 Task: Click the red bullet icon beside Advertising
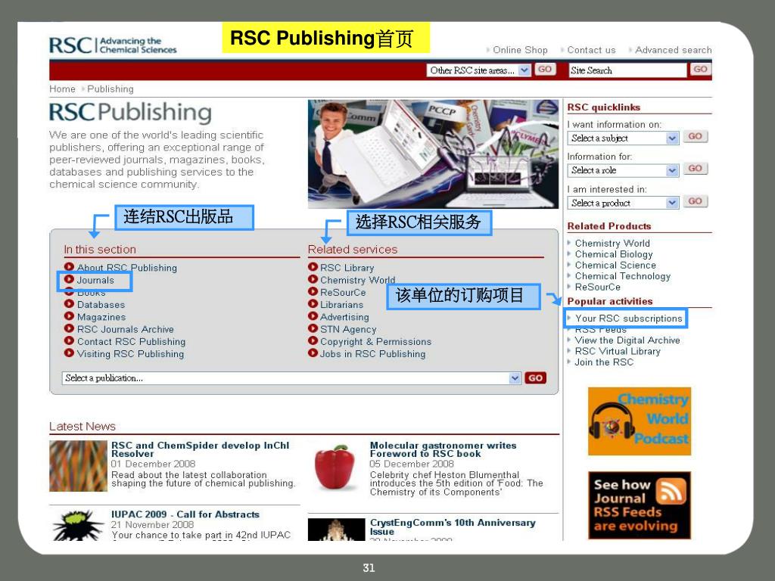point(313,316)
